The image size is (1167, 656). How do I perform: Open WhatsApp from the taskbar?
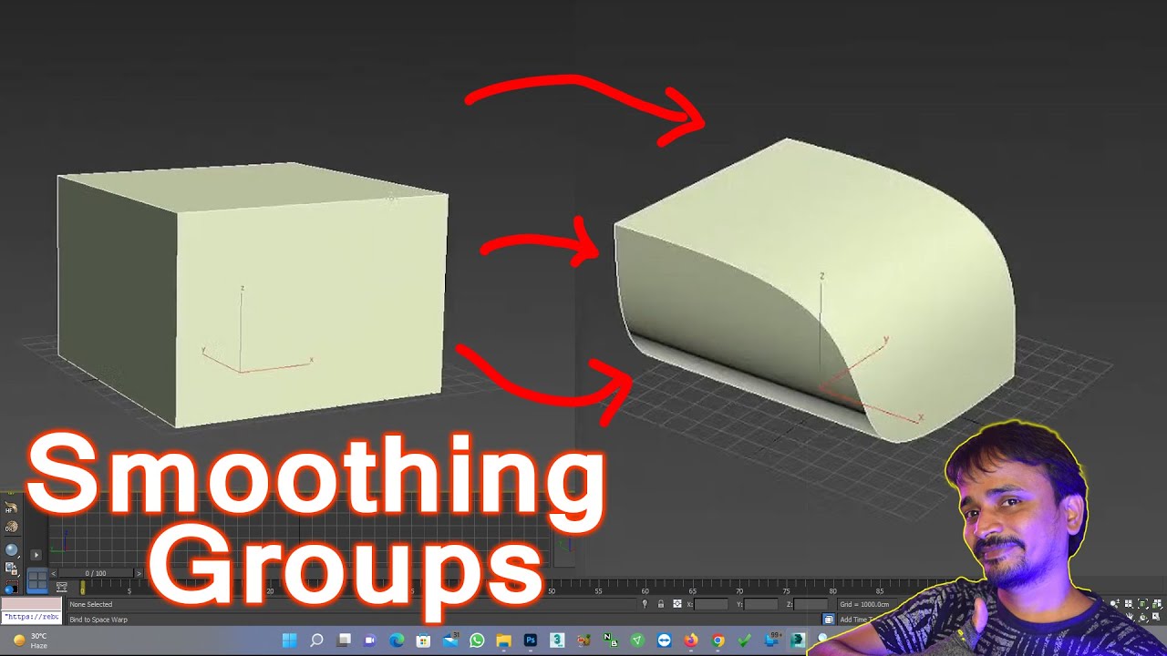(477, 641)
